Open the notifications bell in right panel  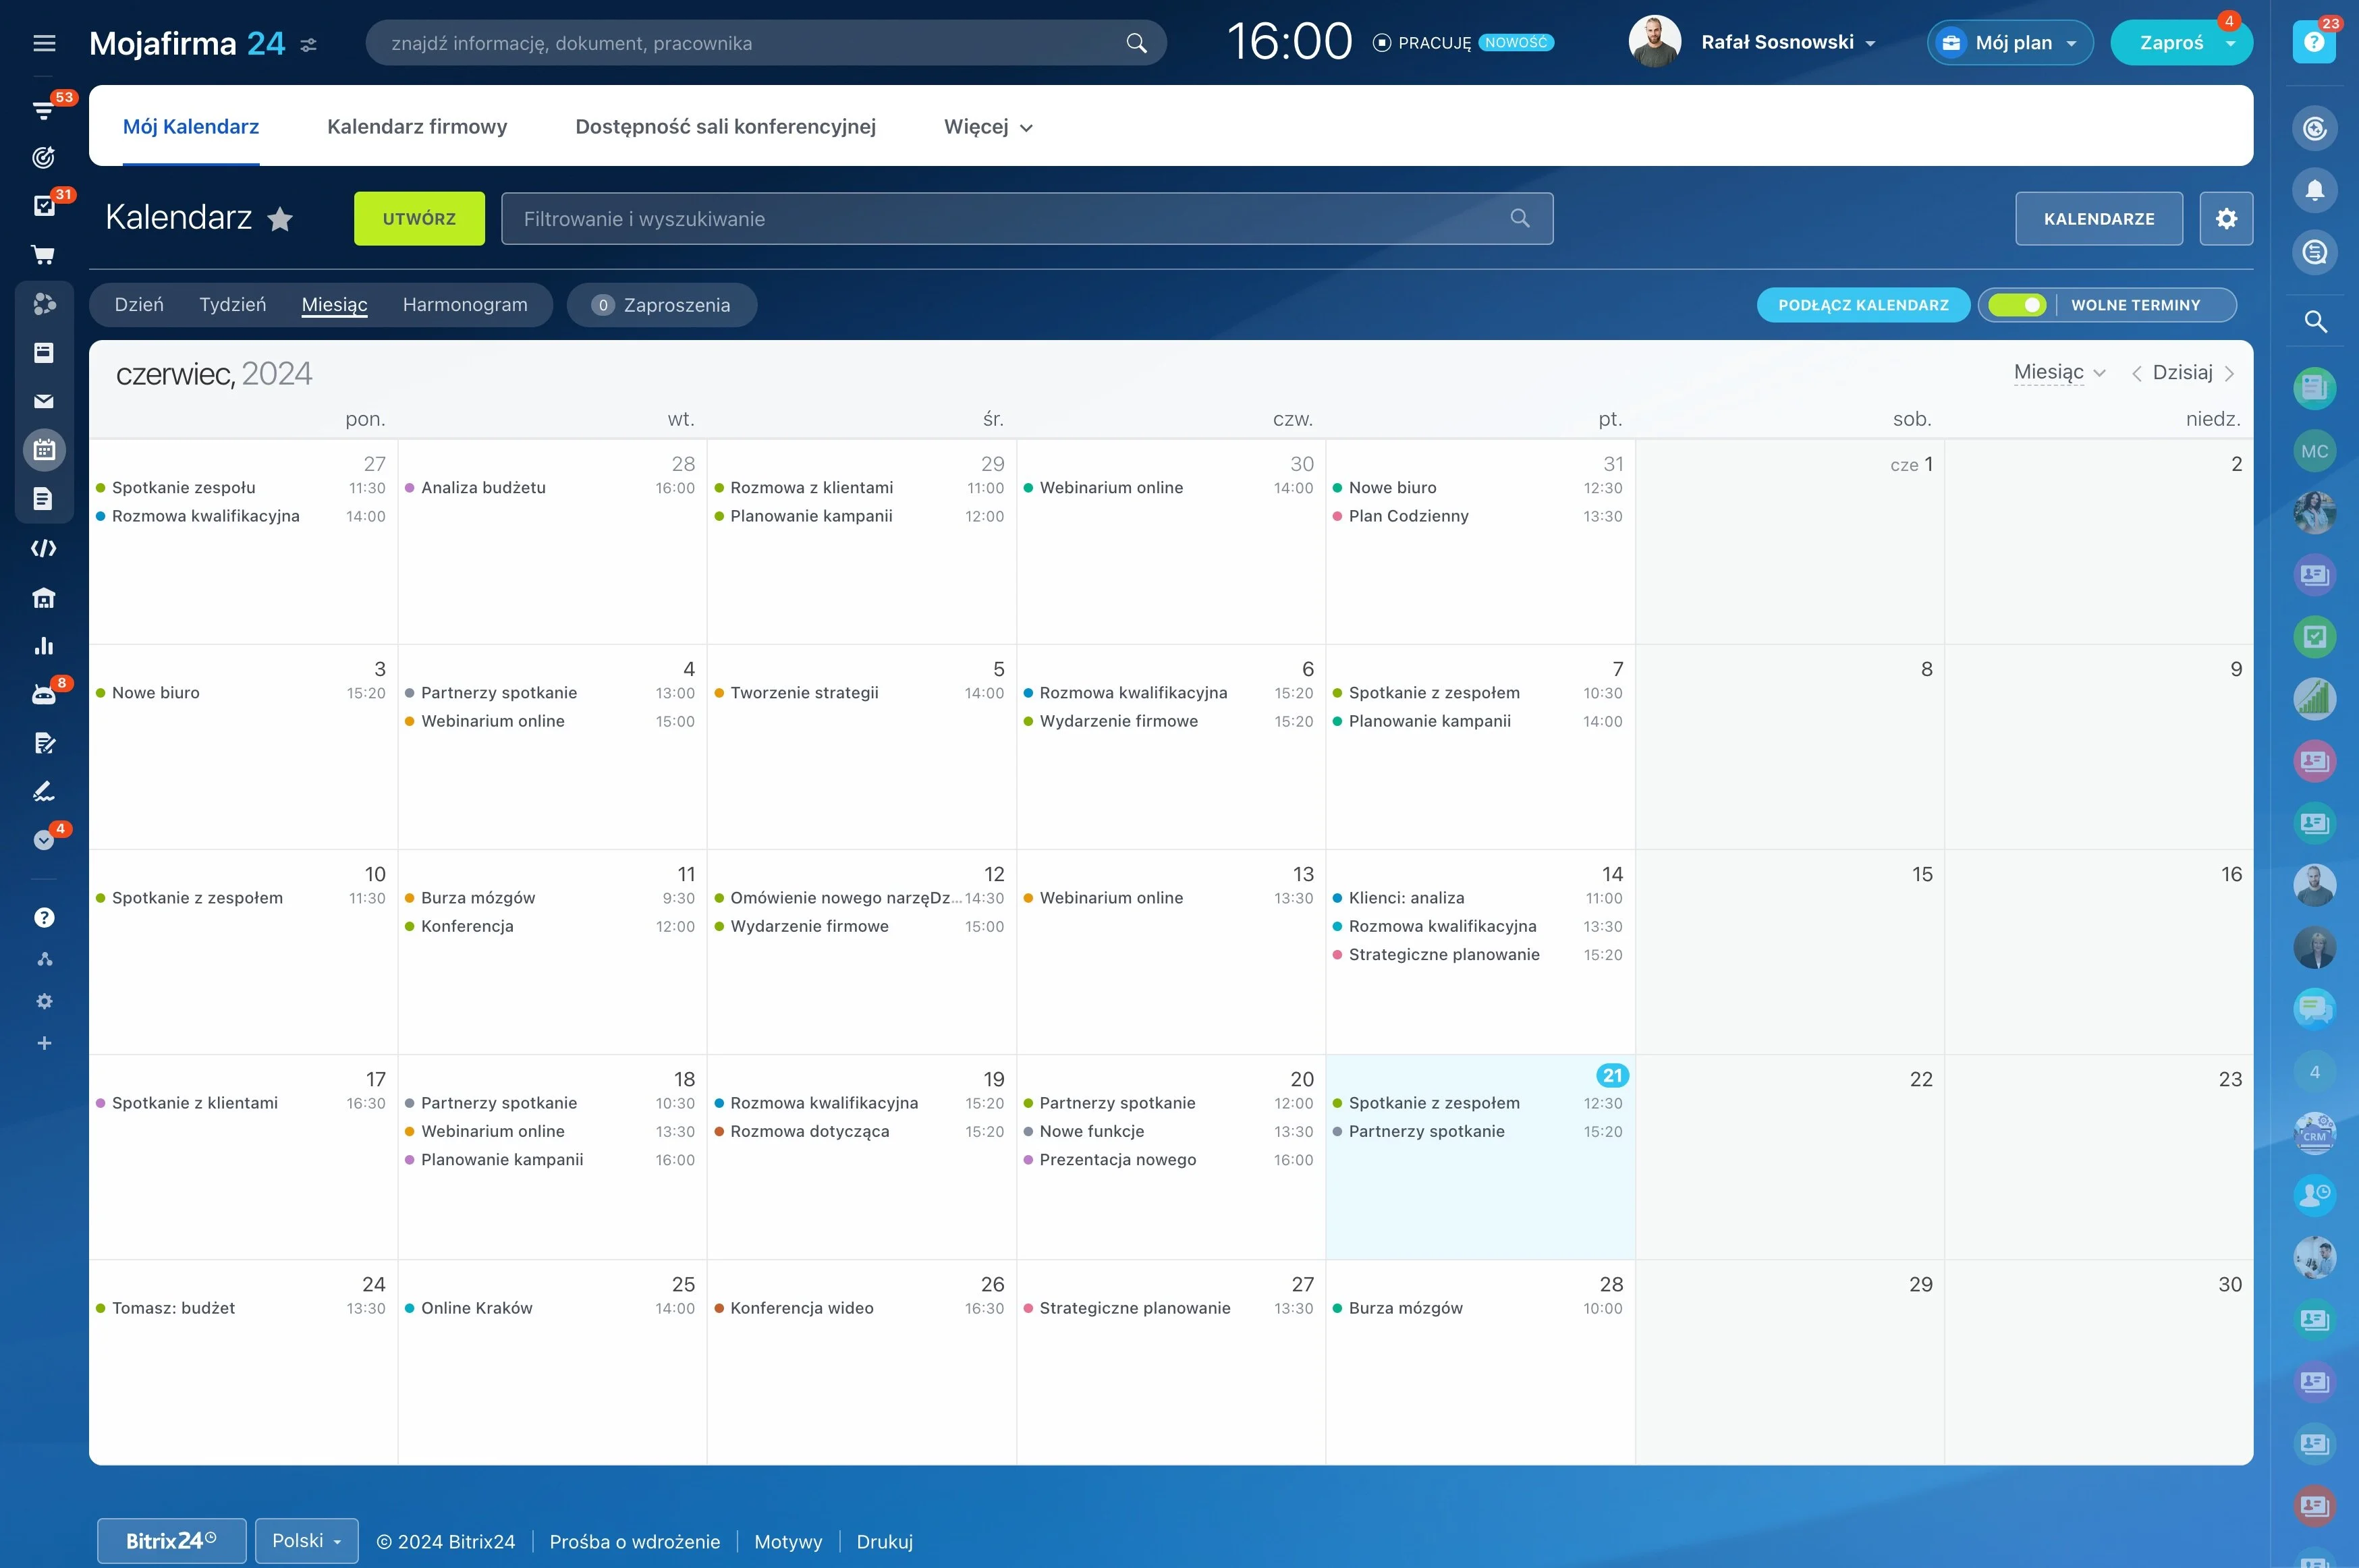[x=2314, y=190]
